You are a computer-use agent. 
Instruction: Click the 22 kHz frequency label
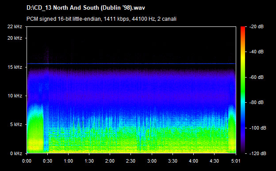[15, 26]
